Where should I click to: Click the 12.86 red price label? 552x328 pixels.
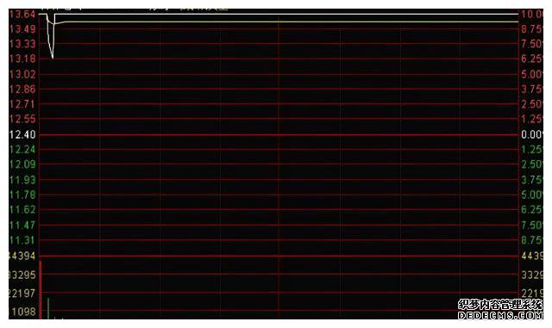pyautogui.click(x=22, y=90)
